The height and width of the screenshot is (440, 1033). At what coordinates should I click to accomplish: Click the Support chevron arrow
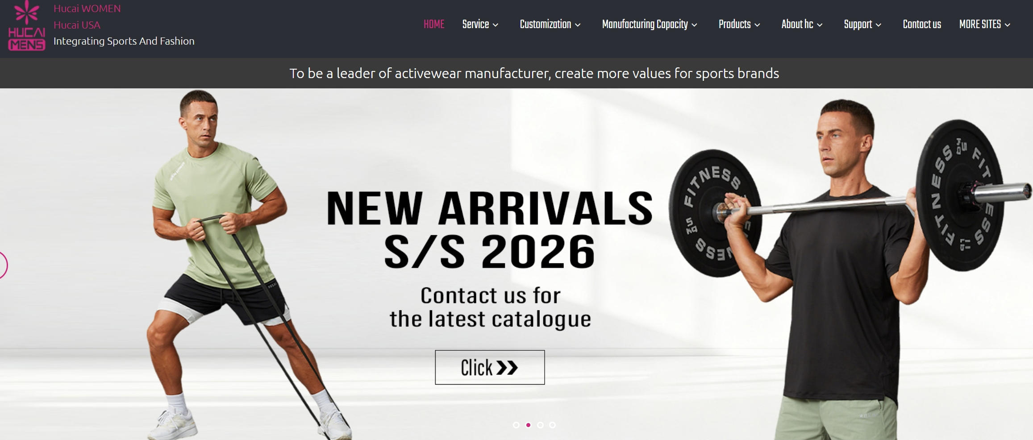[879, 25]
